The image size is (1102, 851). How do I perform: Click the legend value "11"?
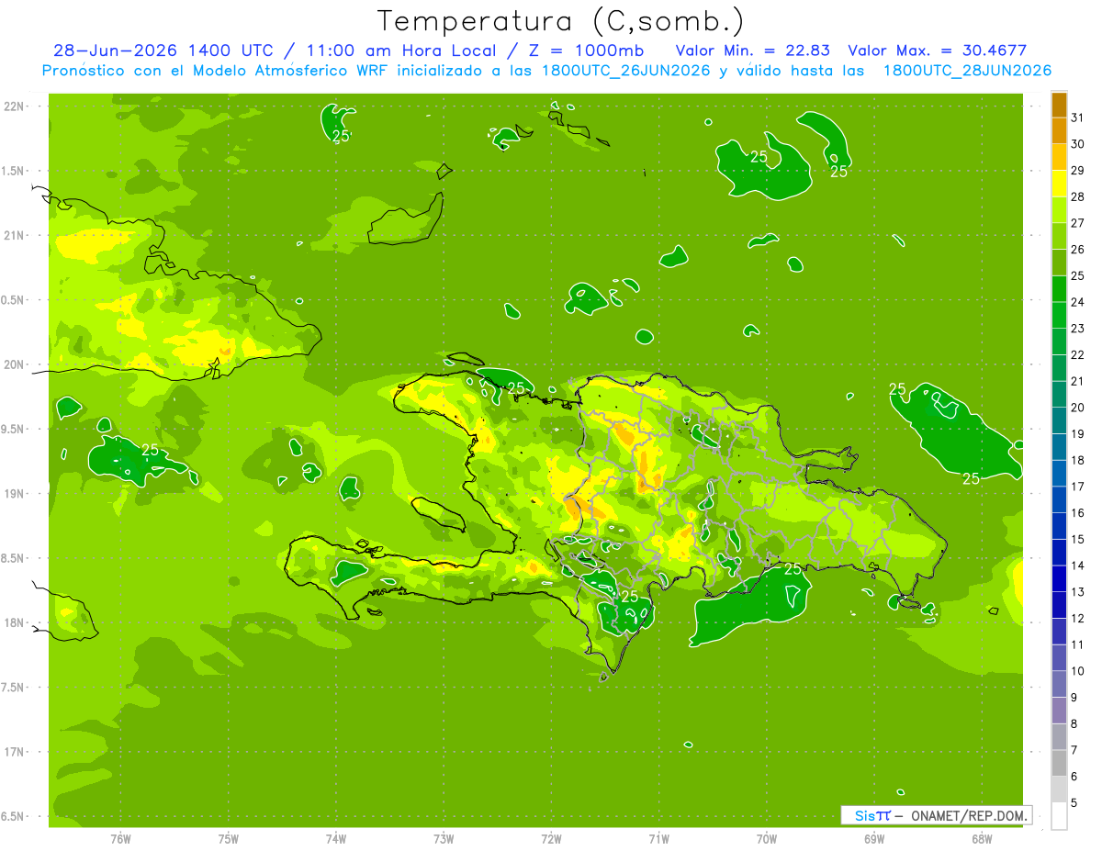(x=1078, y=644)
